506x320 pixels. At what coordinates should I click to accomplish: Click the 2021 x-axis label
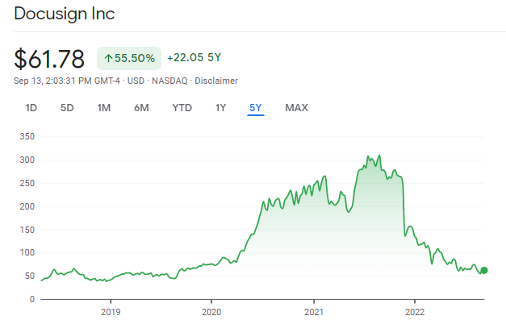pos(314,312)
